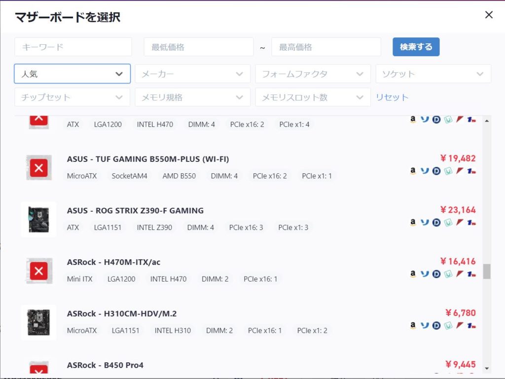Expand the メーカー filter dropdown
This screenshot has height=379, width=505.
point(193,74)
